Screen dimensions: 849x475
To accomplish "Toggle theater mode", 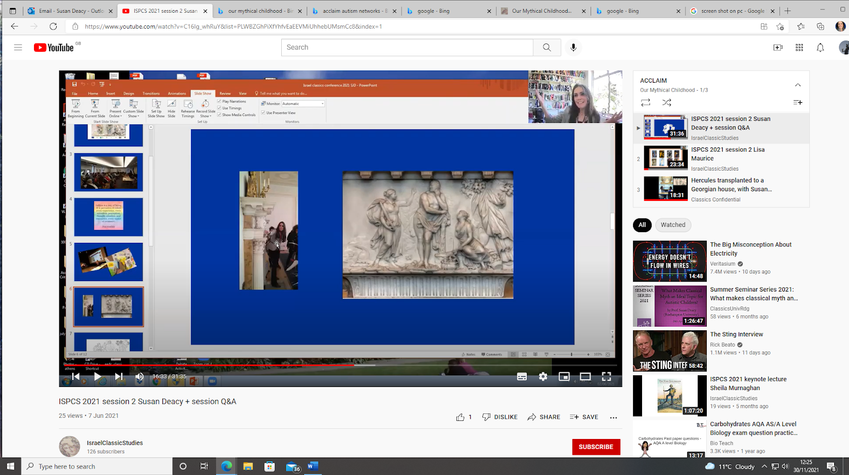I will (585, 376).
